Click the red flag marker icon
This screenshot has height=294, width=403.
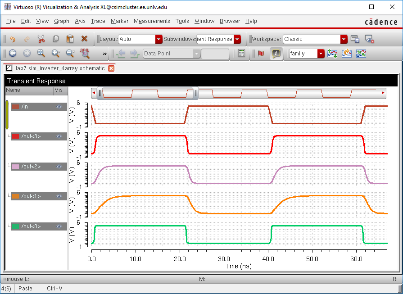pos(261,54)
